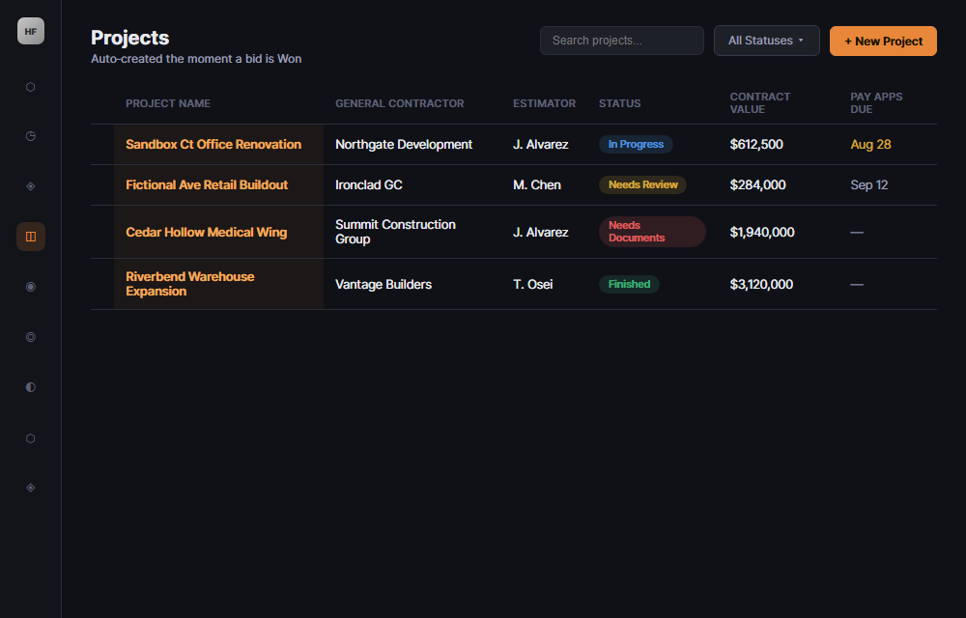Sort by Pay Apps Due column header
The image size is (966, 618).
876,102
